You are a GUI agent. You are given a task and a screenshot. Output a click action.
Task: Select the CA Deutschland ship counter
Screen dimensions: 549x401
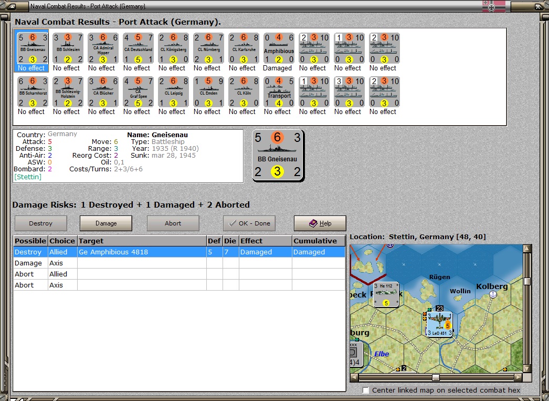(139, 48)
